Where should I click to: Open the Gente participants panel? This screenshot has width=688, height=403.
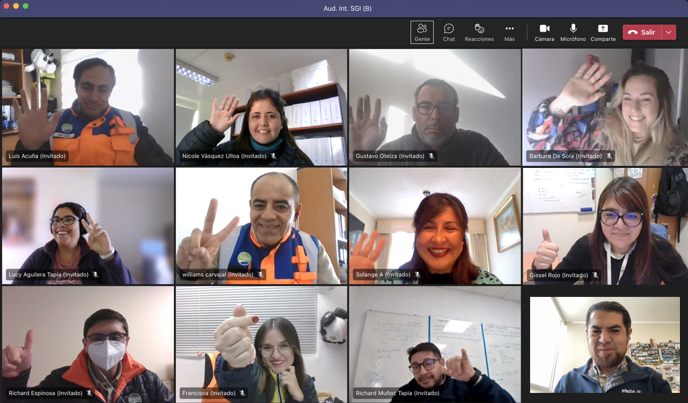(x=422, y=32)
